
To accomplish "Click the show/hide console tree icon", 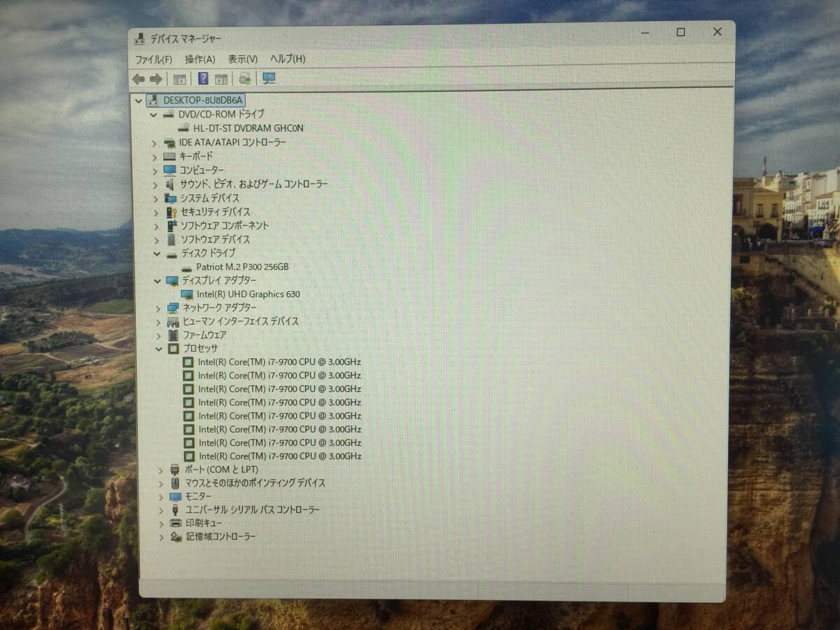I will point(179,79).
